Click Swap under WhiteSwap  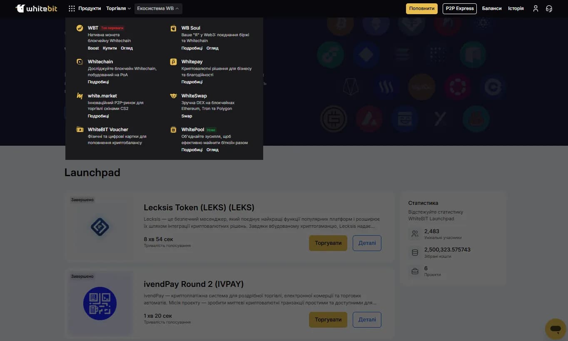(187, 116)
